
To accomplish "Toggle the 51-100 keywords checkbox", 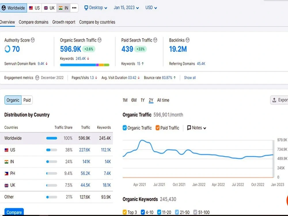I will [195, 212].
